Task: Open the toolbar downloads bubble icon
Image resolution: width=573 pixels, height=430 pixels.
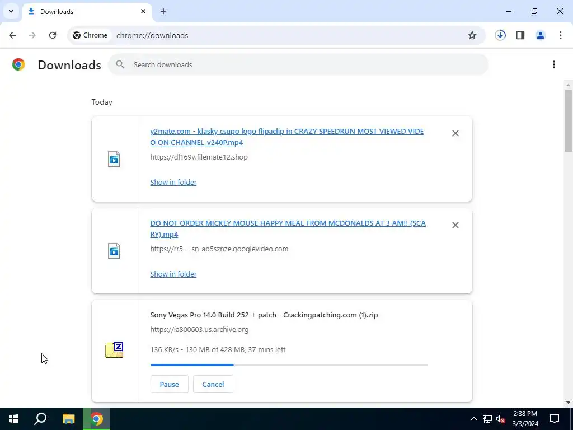Action: tap(500, 35)
